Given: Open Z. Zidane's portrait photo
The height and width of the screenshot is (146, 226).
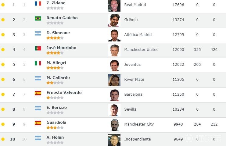Looking at the screenshot, I should [114, 5].
